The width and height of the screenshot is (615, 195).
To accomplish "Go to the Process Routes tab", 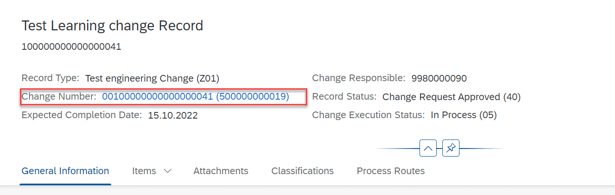I will [390, 171].
